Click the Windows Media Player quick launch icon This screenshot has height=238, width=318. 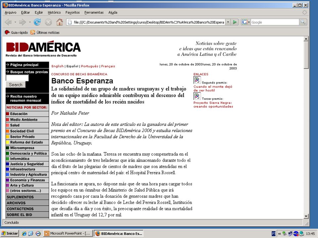coord(38,233)
